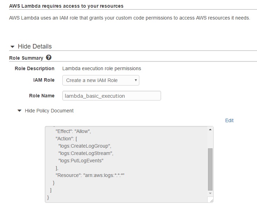
Task: Click the policy document scrollbar thumb
Action: [x=210, y=169]
